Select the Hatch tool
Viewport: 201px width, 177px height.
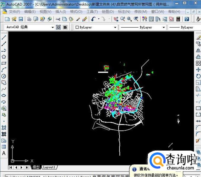pos(4,127)
